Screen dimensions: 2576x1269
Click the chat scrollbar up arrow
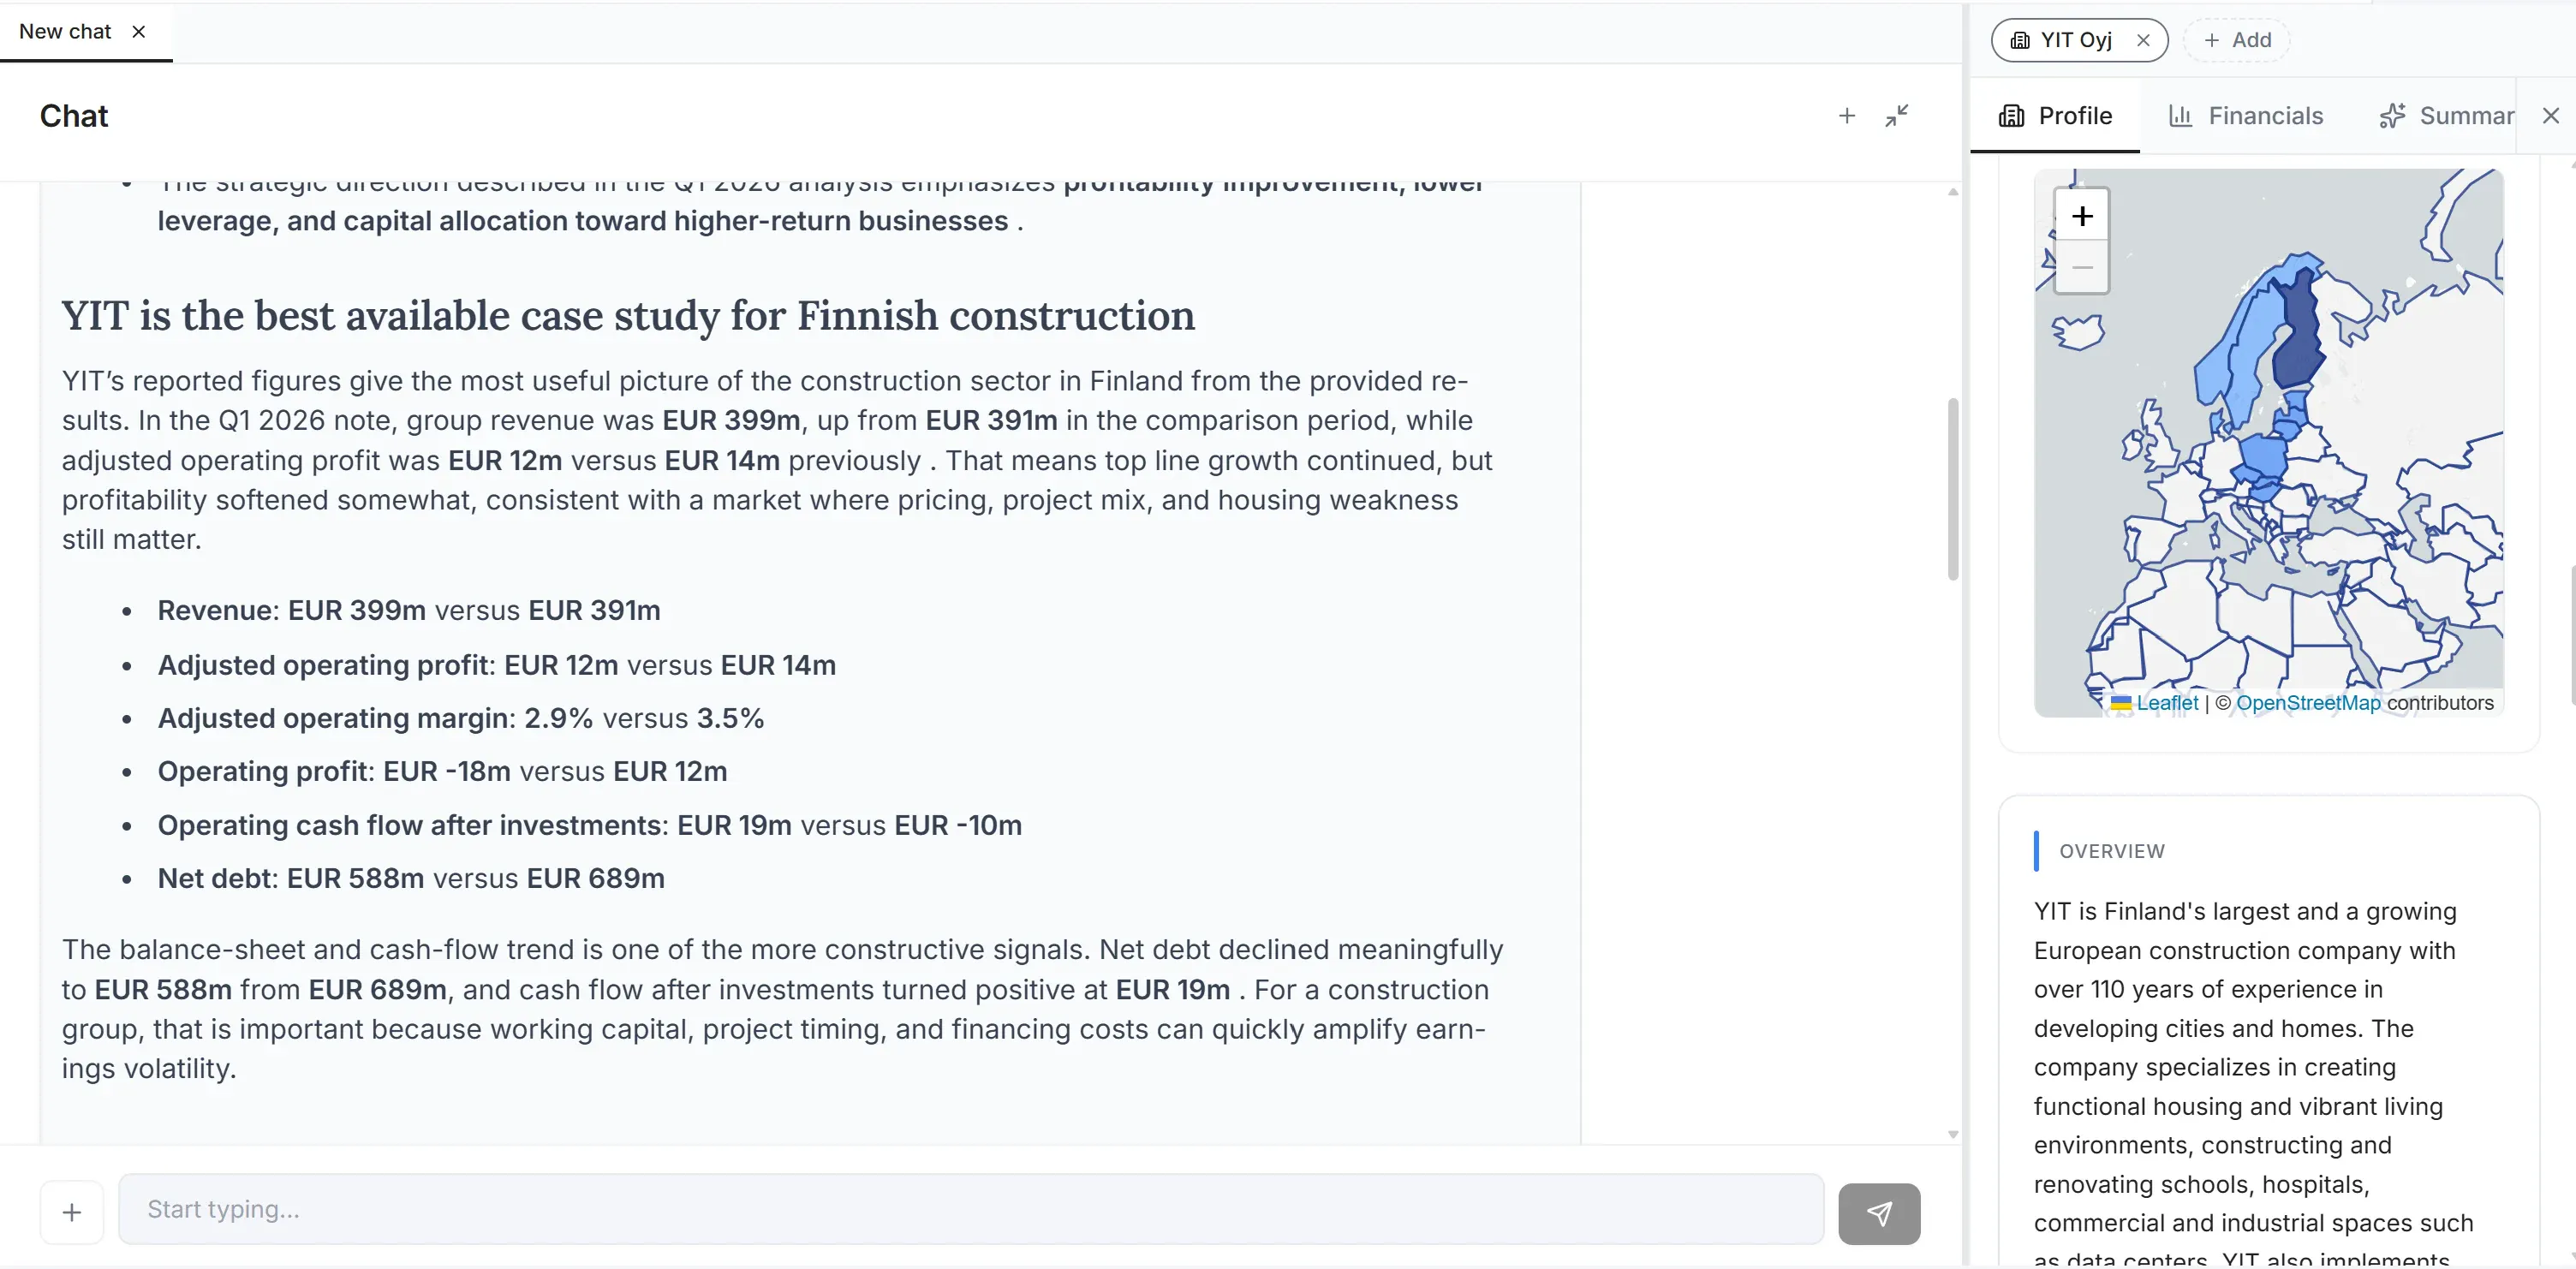(x=1953, y=191)
